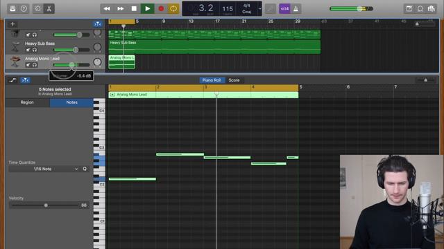Open the LCD display mode dropdown arrow
This screenshot has width=444, height=249.
[259, 8]
